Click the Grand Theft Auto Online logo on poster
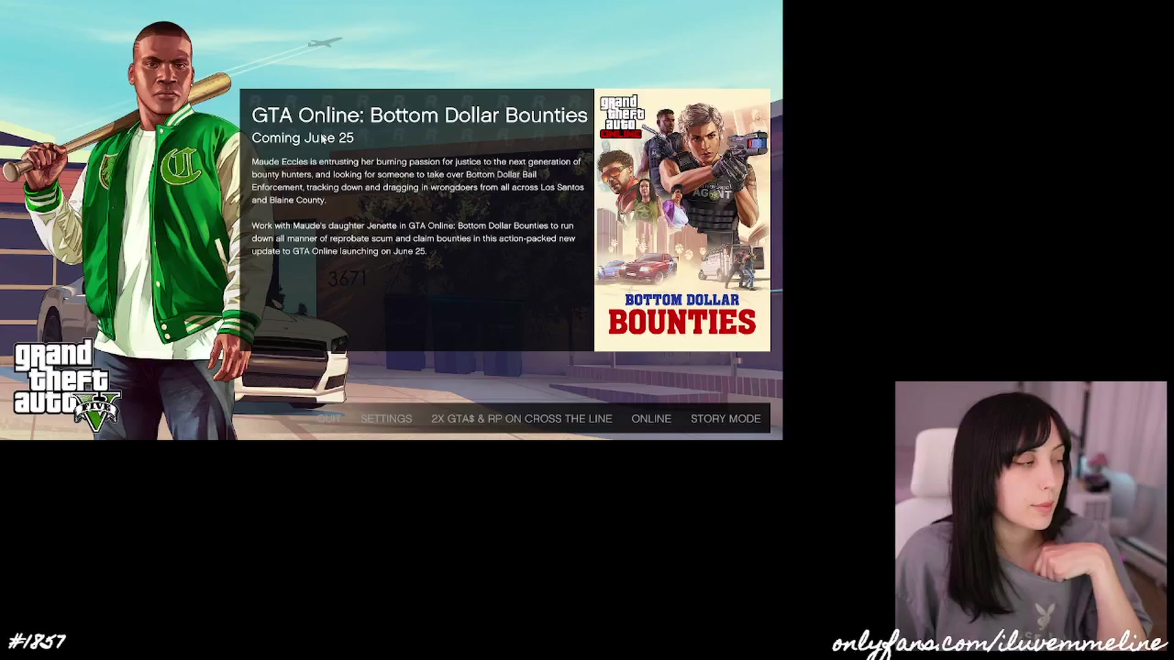1174x660 pixels. tap(621, 116)
